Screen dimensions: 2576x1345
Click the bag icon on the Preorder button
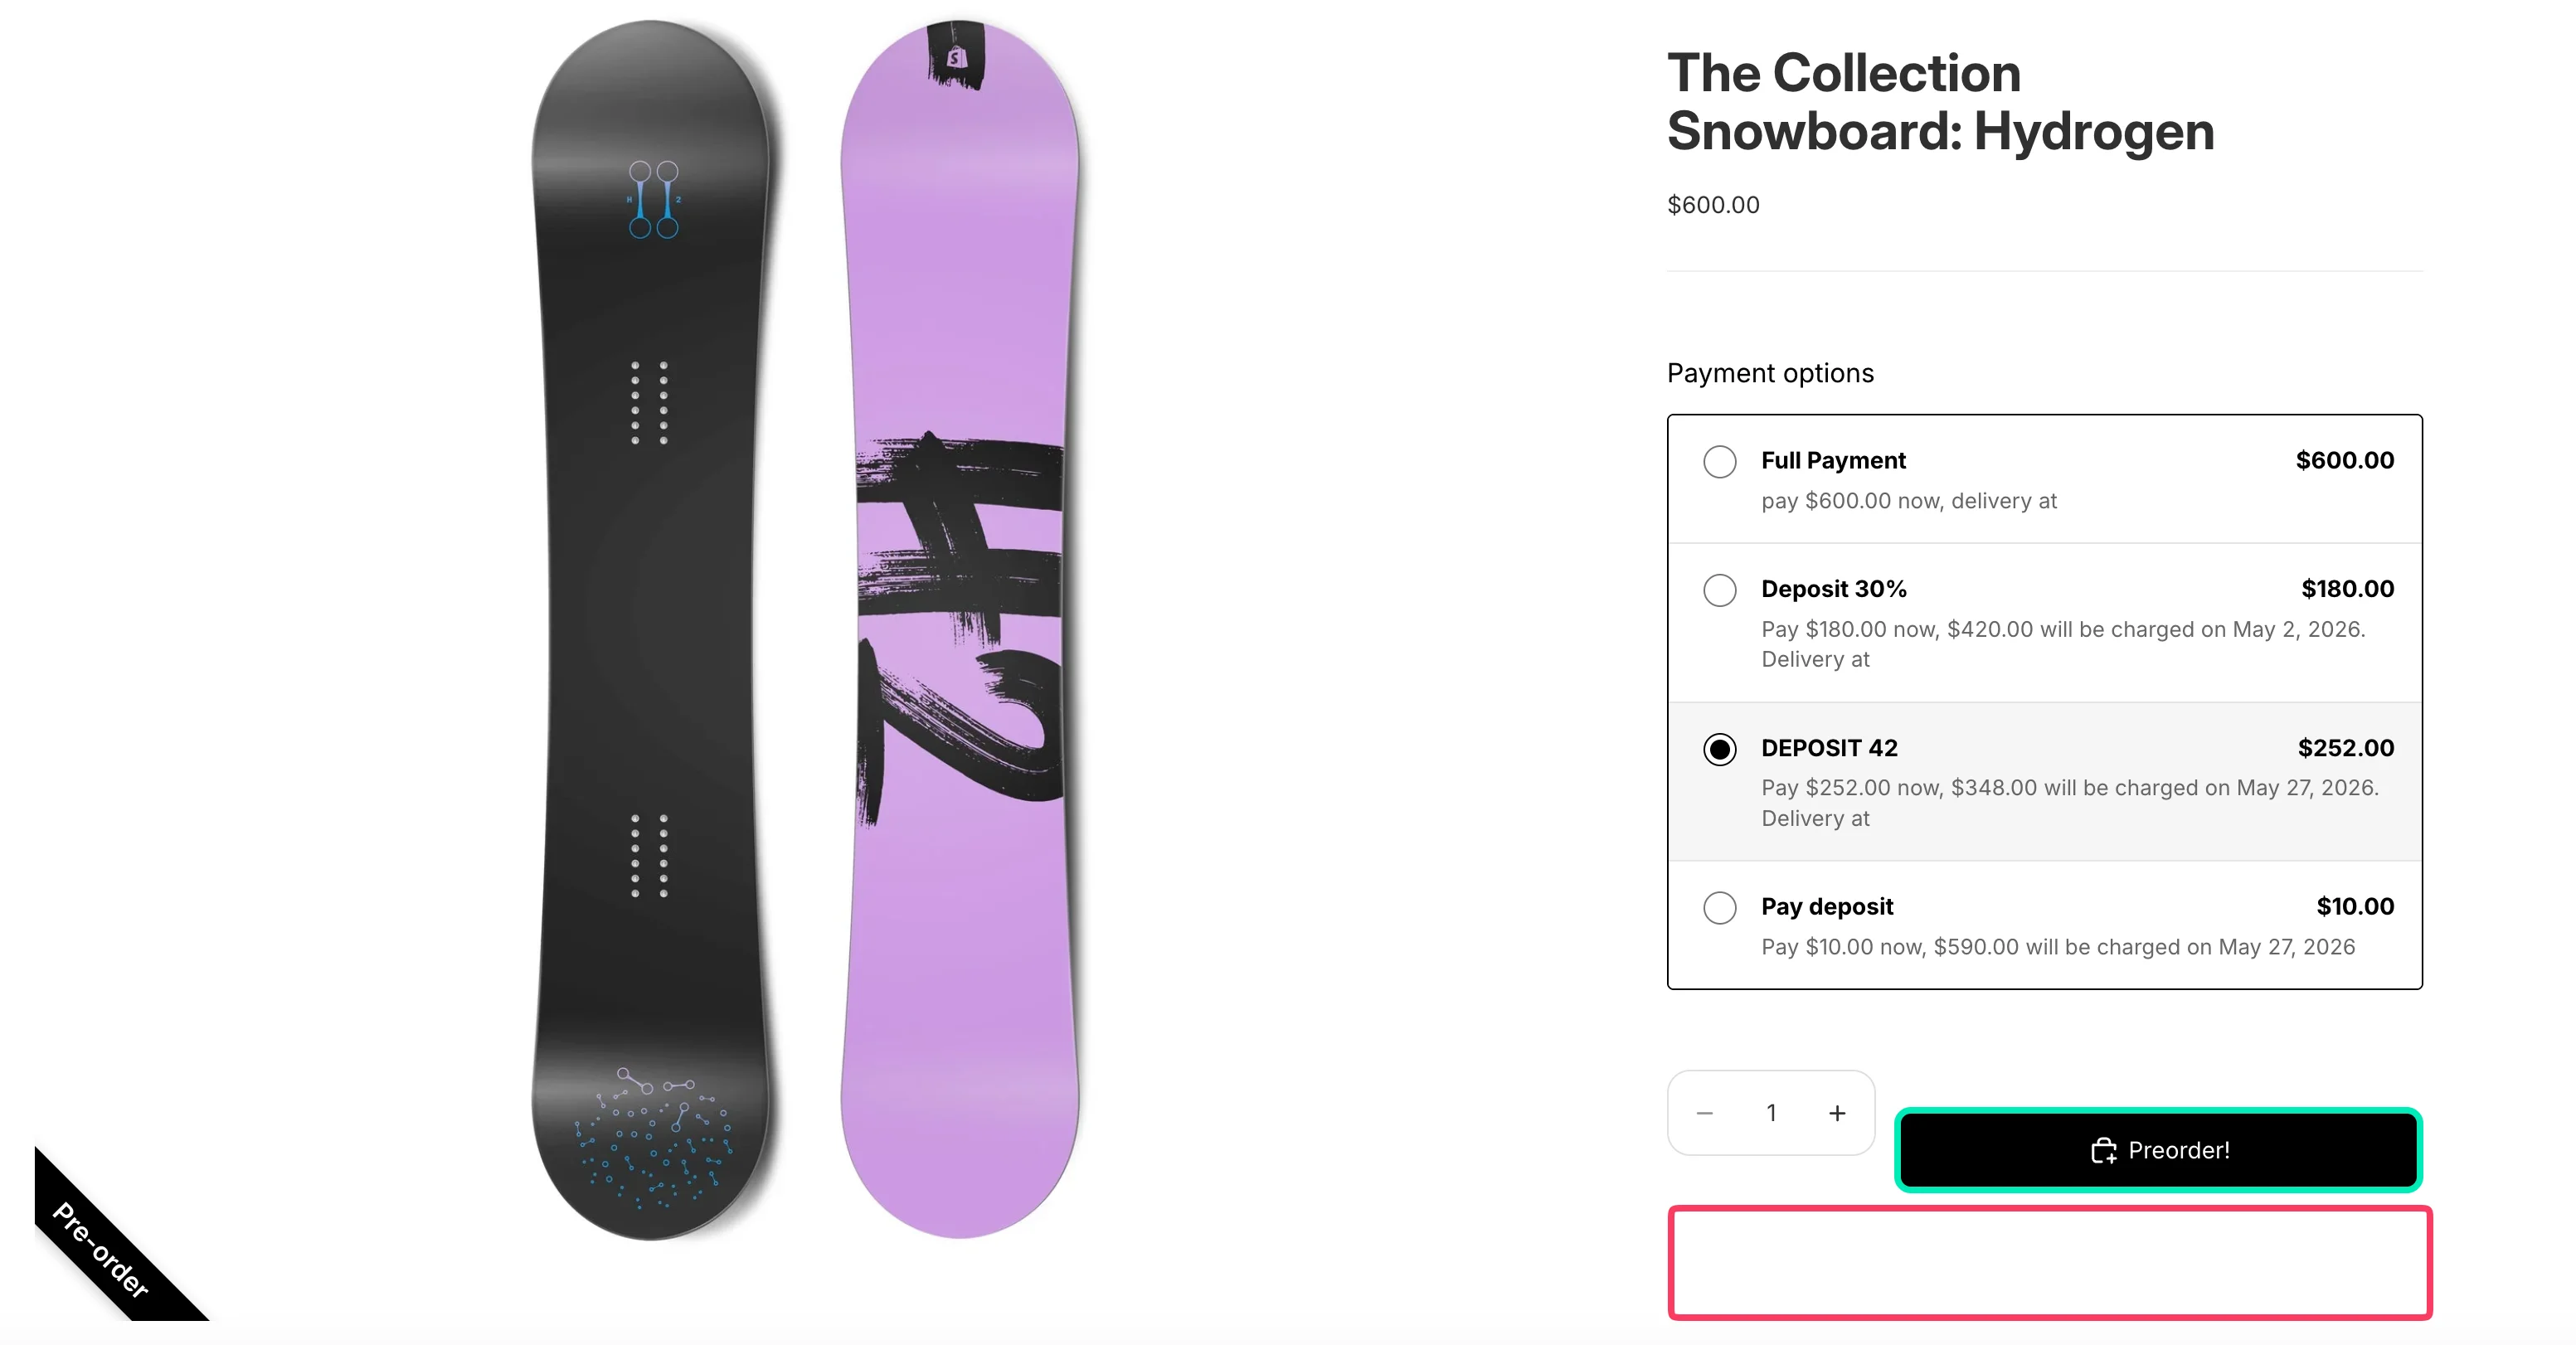pos(2106,1150)
